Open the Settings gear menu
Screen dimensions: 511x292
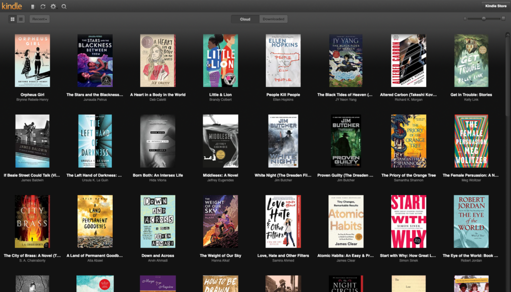(53, 6)
